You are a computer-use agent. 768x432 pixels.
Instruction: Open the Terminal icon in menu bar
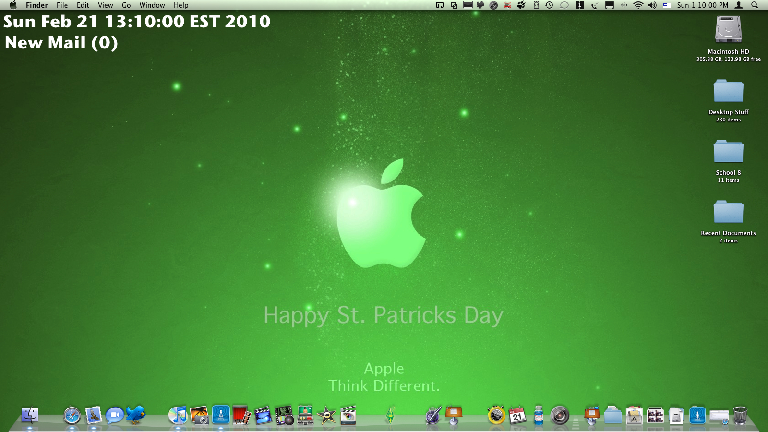(x=468, y=5)
